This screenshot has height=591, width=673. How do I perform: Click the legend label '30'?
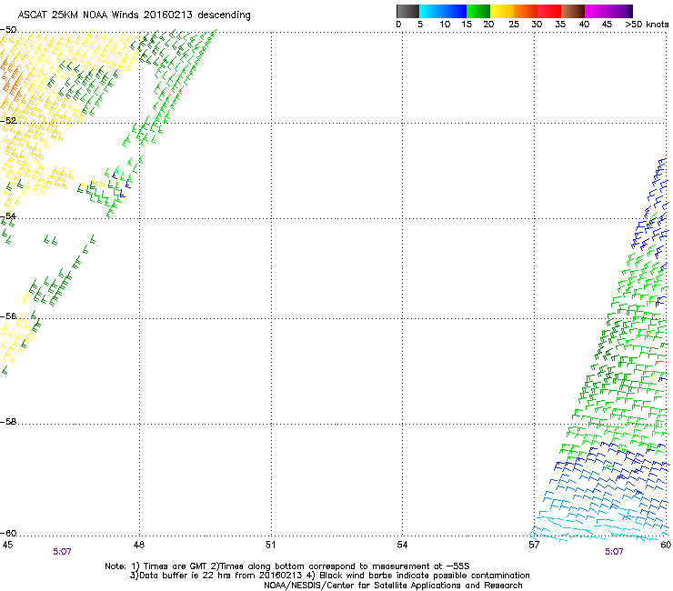click(x=537, y=25)
